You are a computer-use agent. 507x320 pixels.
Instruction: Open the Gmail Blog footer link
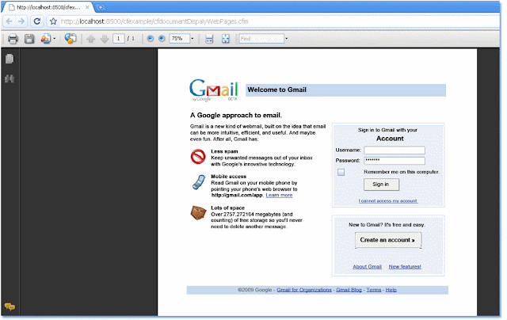click(x=349, y=290)
